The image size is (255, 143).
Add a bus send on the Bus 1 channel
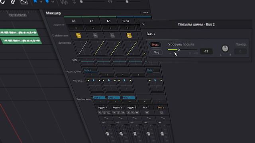[138, 75]
